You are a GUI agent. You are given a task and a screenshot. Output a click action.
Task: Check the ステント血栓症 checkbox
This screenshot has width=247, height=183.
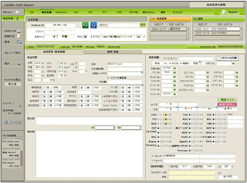pyautogui.click(x=109, y=77)
